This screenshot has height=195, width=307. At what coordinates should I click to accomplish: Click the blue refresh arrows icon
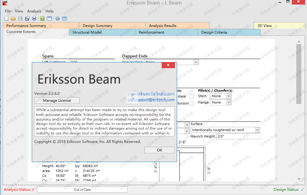[58, 18]
